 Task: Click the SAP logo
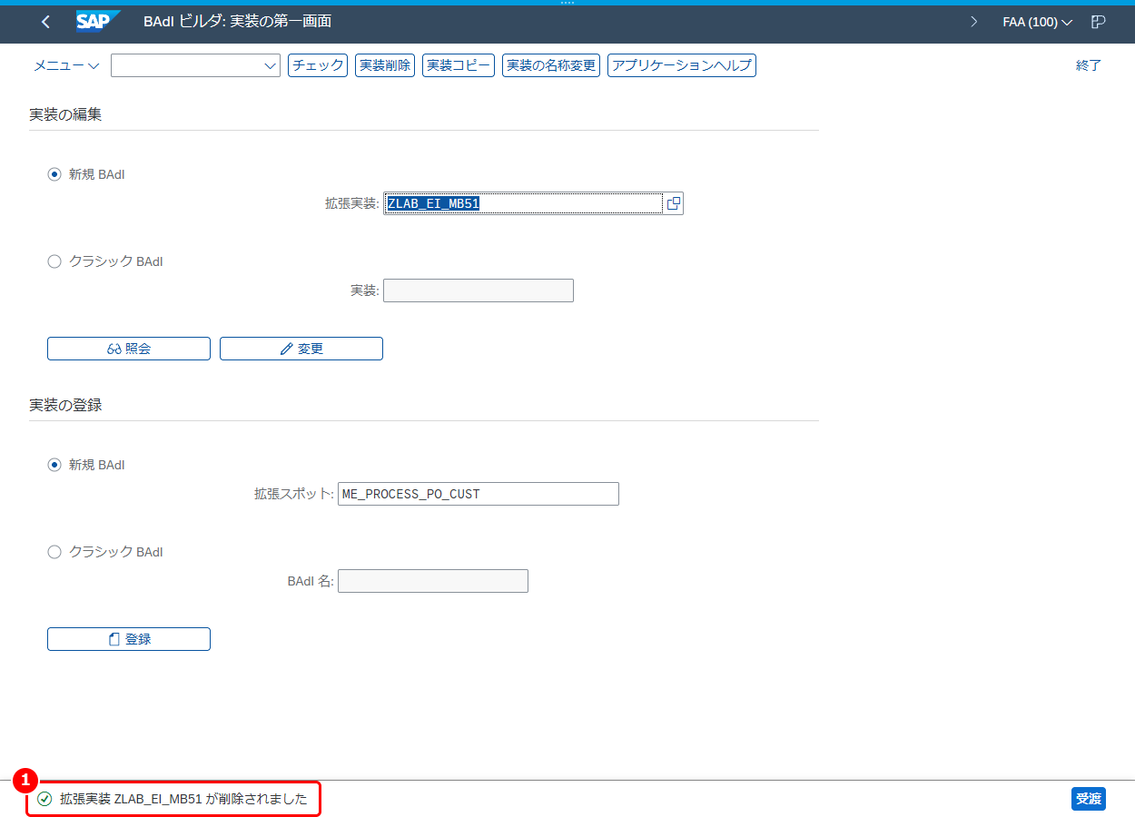[x=98, y=21]
